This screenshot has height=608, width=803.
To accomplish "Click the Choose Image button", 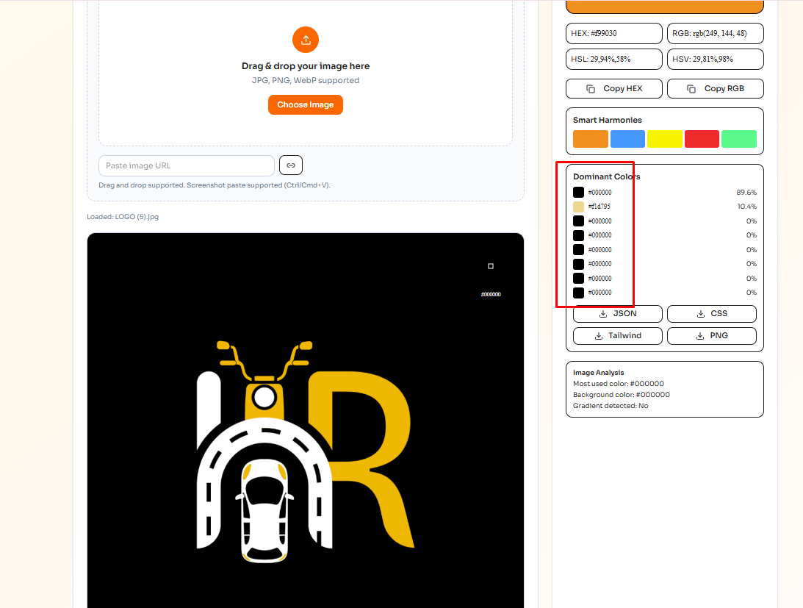I will [305, 104].
